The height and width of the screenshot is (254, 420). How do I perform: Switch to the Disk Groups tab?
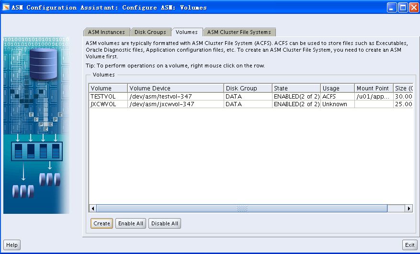150,32
